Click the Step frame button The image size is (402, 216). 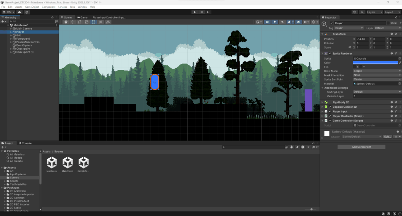pos(208,12)
